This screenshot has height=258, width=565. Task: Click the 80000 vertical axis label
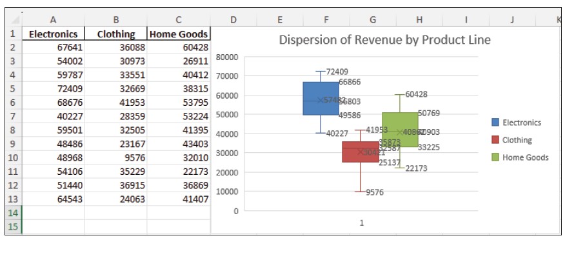pos(226,57)
